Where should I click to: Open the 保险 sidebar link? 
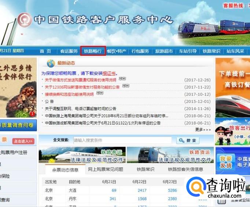click(5, 176)
